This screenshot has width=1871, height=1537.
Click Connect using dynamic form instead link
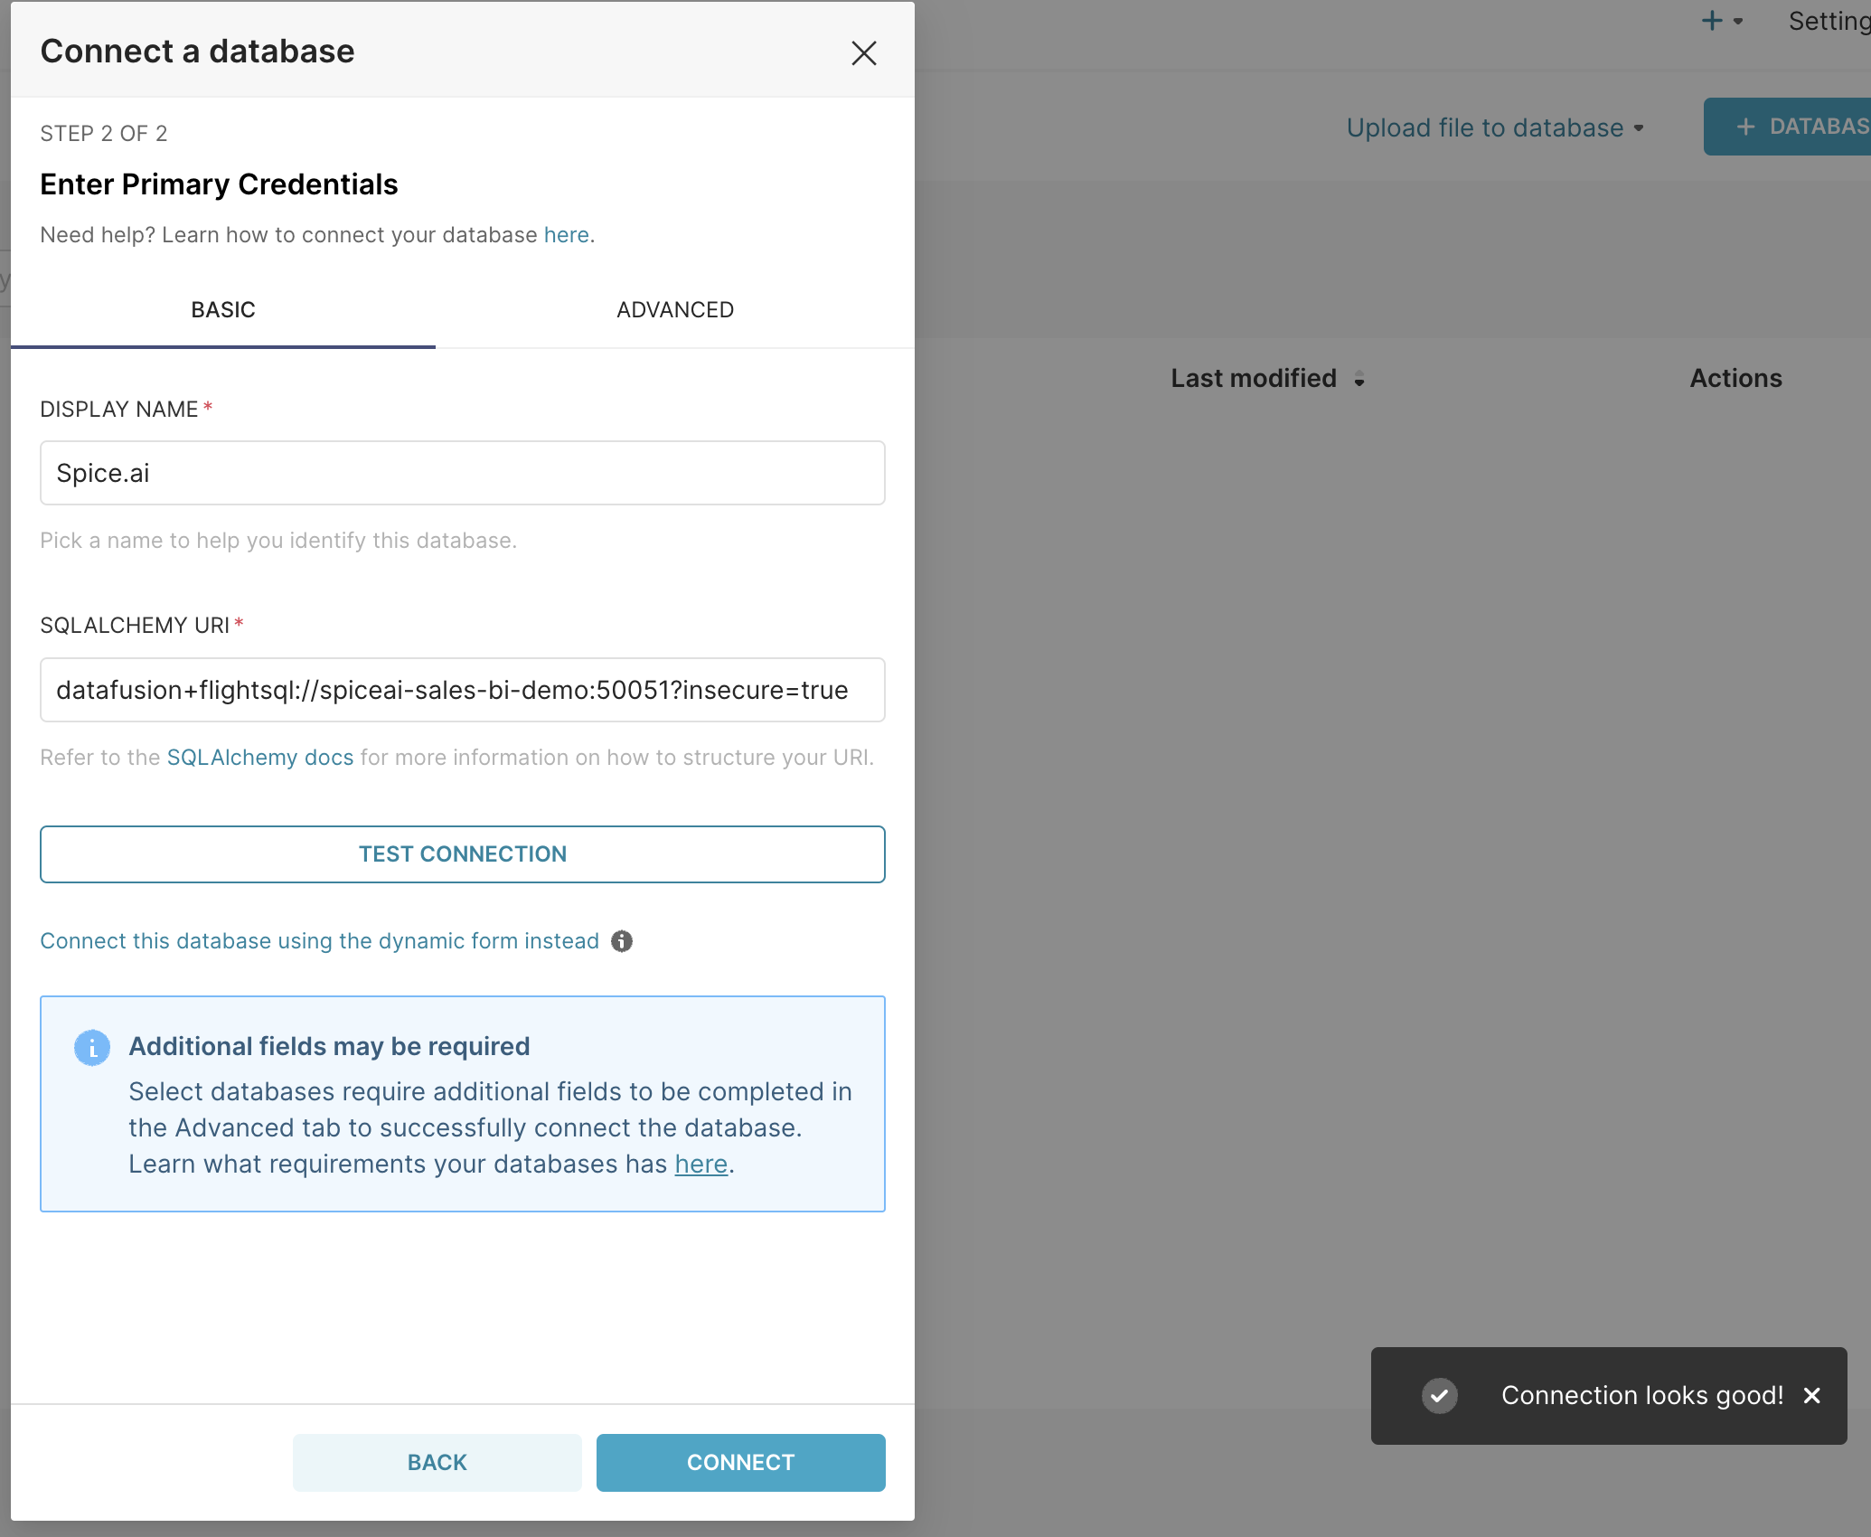click(x=319, y=941)
